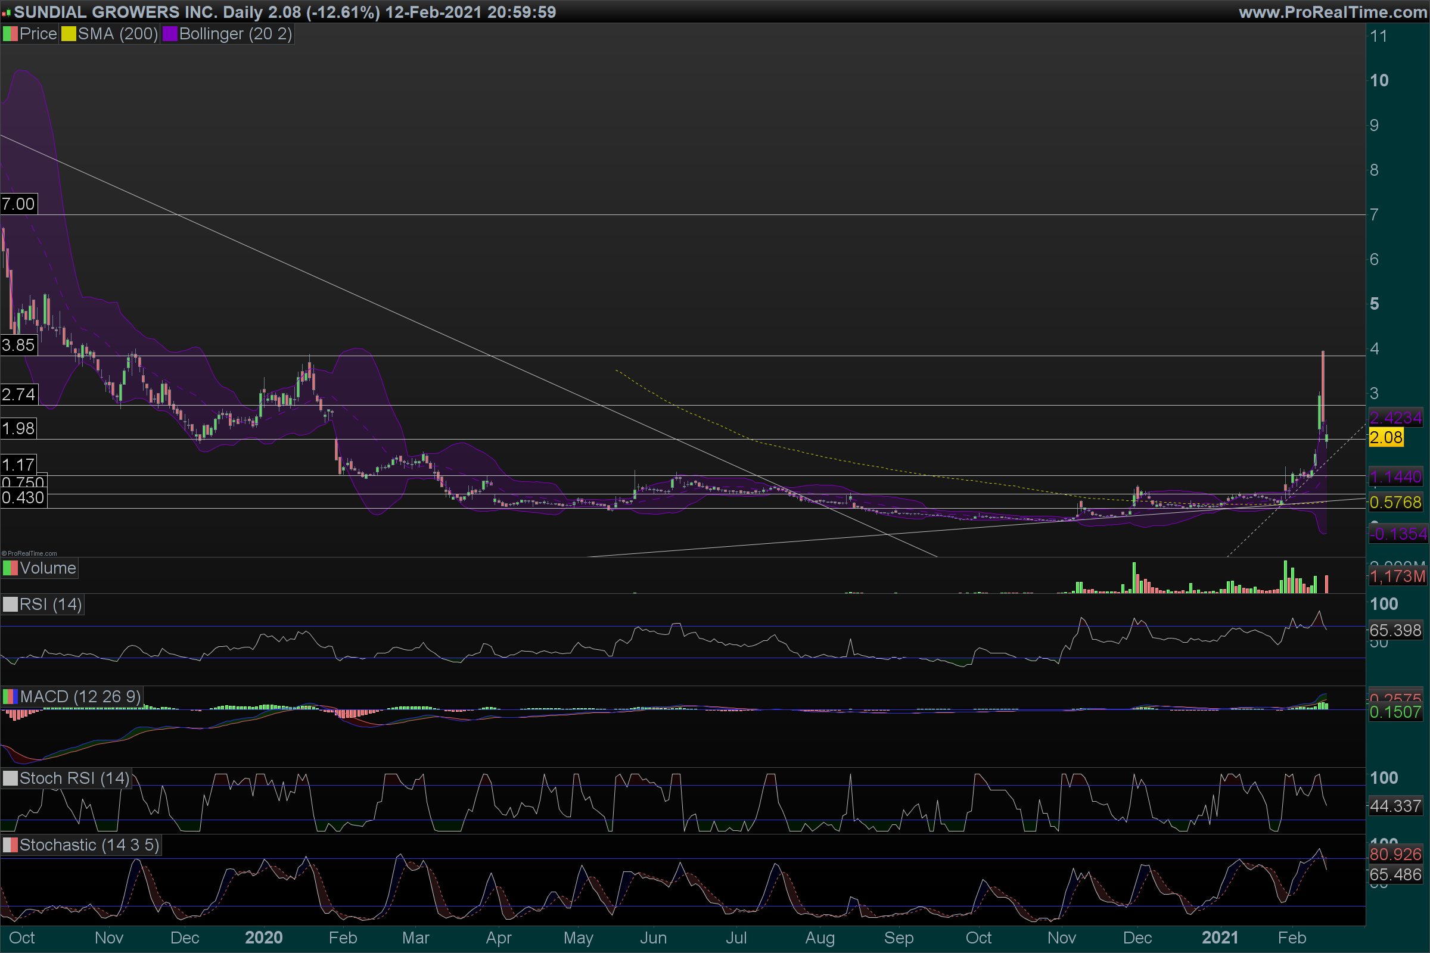The image size is (1430, 953).
Task: Click the yellow 2.08 current price tag
Action: click(x=1386, y=438)
